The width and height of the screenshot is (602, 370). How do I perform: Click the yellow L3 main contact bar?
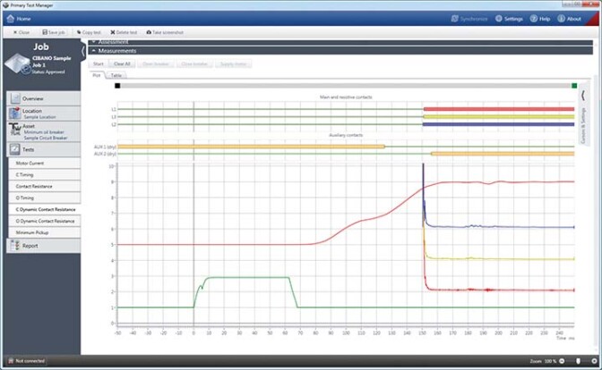[x=499, y=117]
